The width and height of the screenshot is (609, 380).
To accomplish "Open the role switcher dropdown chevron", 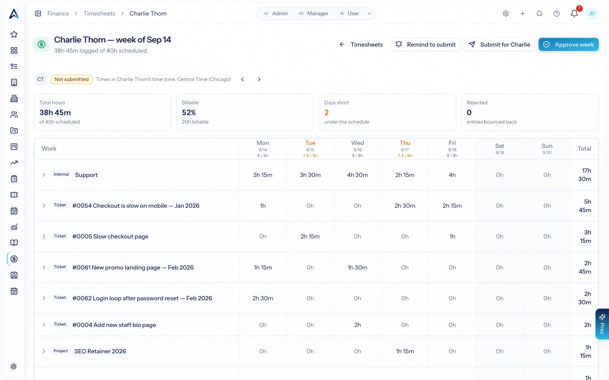I will point(369,14).
